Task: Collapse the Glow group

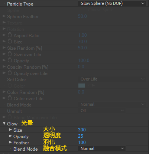Action: click(4, 124)
